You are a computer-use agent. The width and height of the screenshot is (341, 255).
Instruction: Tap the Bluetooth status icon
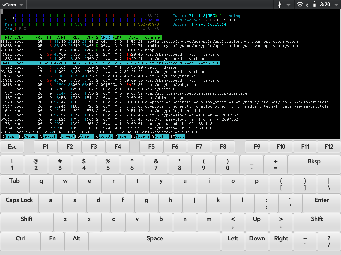pyautogui.click(x=307, y=4)
